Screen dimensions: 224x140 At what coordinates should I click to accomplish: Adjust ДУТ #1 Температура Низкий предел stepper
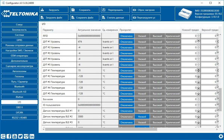pyautogui.click(x=199, y=71)
